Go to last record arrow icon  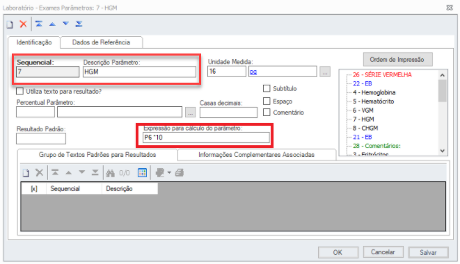[79, 24]
